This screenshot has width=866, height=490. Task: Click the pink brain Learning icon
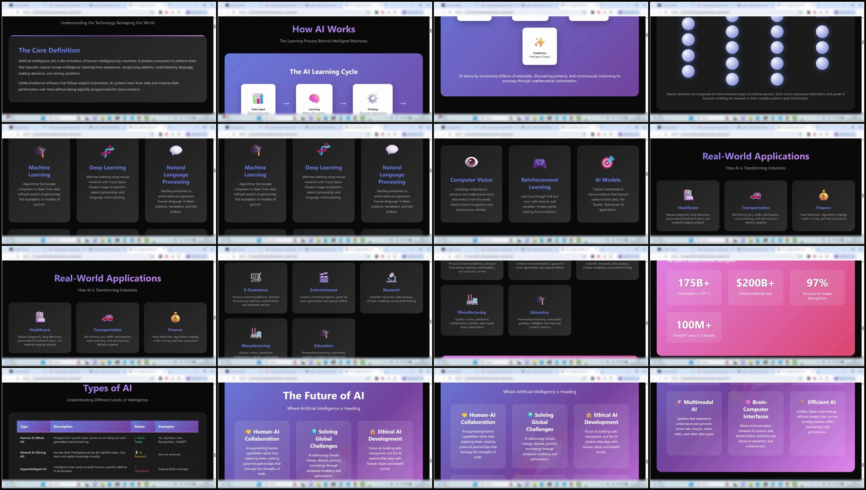coord(314,98)
